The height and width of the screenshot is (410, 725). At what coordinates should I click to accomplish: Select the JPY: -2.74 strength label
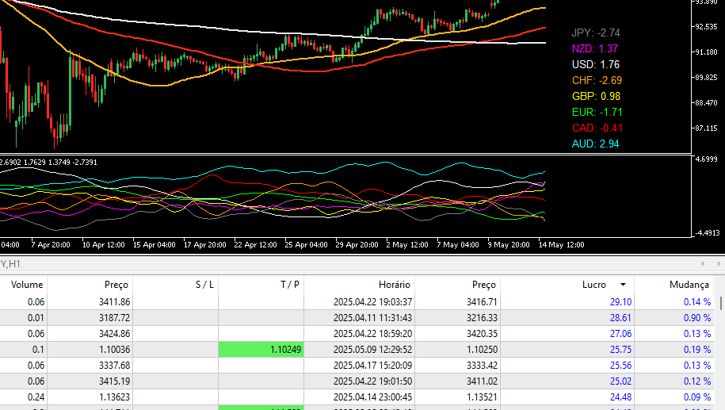point(596,33)
